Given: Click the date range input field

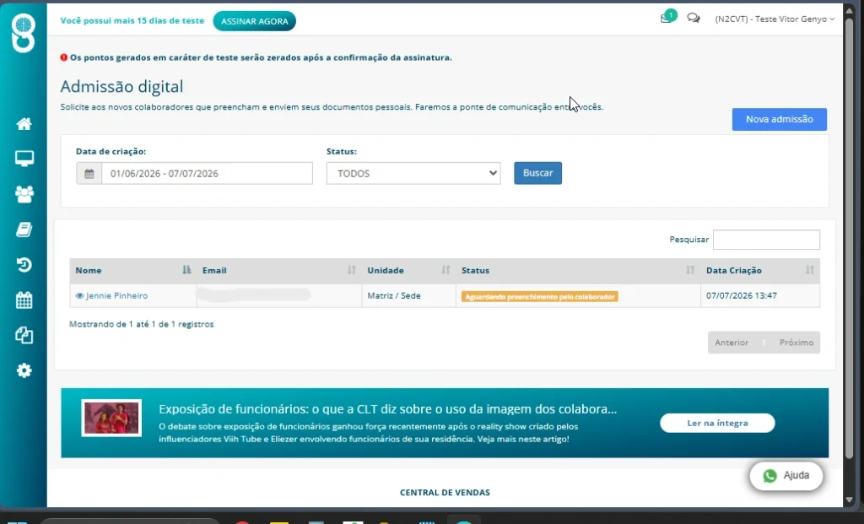Looking at the screenshot, I should click(x=208, y=174).
